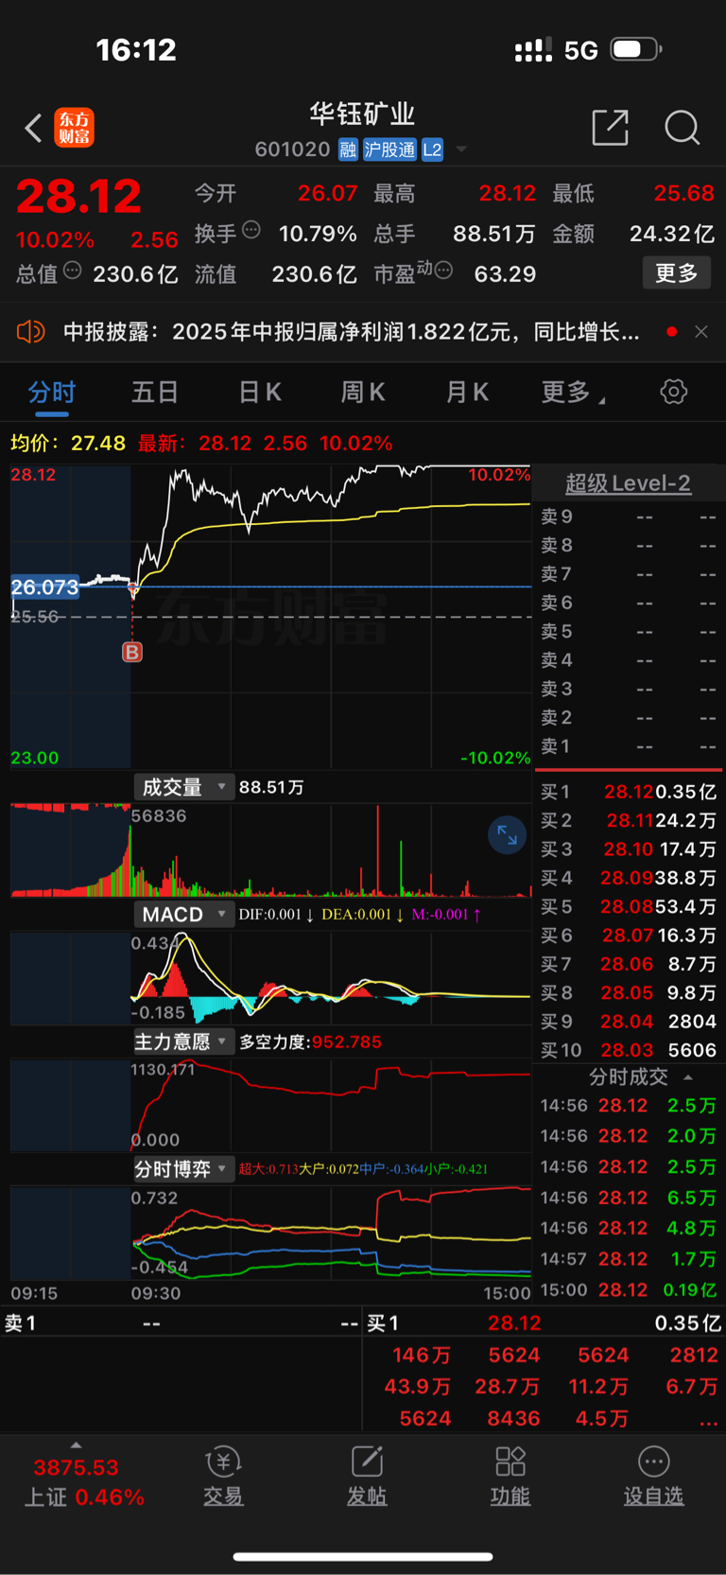726x1575 pixels.
Task: Tap the bottom 卖1 queue header
Action: [x=181, y=1323]
